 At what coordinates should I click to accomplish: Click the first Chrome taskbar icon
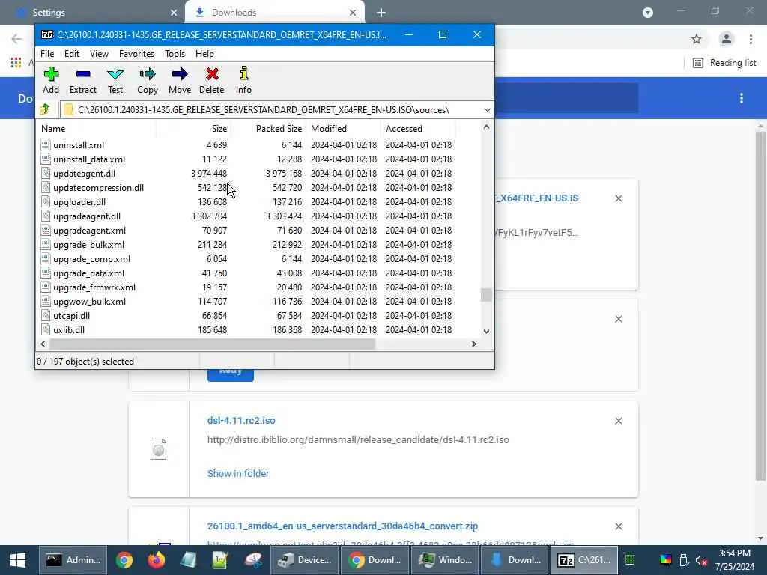coord(124,560)
